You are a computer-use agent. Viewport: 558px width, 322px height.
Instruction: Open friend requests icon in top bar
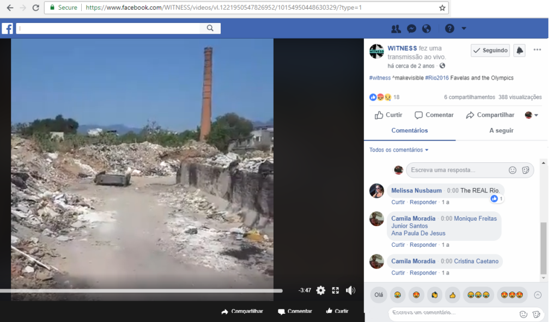click(x=396, y=29)
